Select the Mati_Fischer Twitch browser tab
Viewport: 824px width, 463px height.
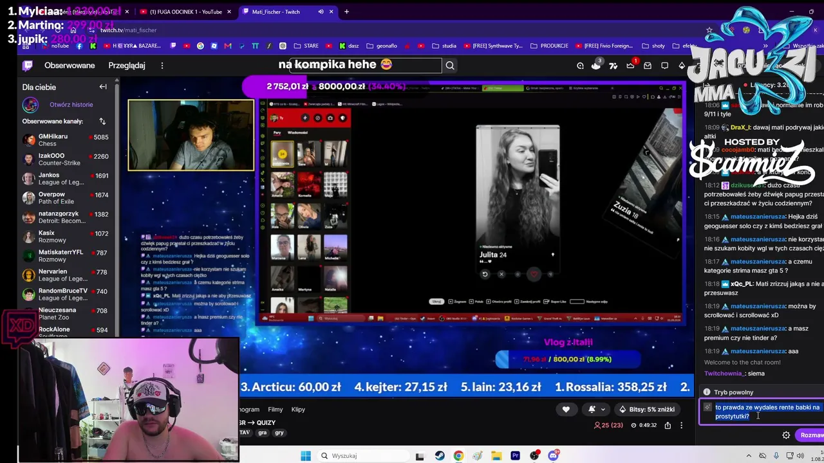[288, 12]
